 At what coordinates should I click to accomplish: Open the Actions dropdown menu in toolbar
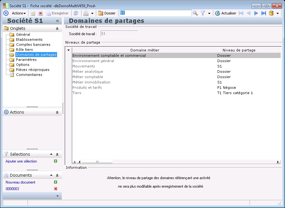[x=19, y=13]
